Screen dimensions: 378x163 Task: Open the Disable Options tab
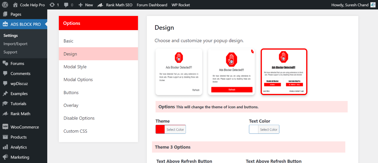[98, 118]
